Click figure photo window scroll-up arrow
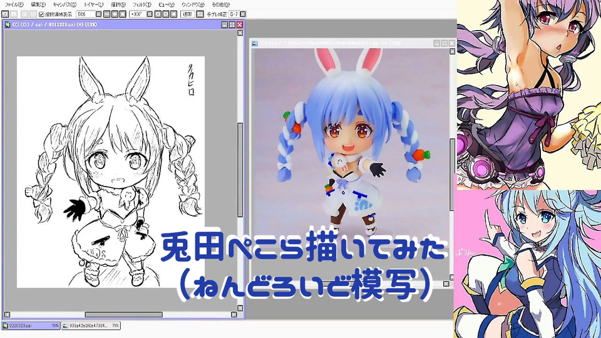The height and width of the screenshot is (338, 601). click(x=452, y=51)
